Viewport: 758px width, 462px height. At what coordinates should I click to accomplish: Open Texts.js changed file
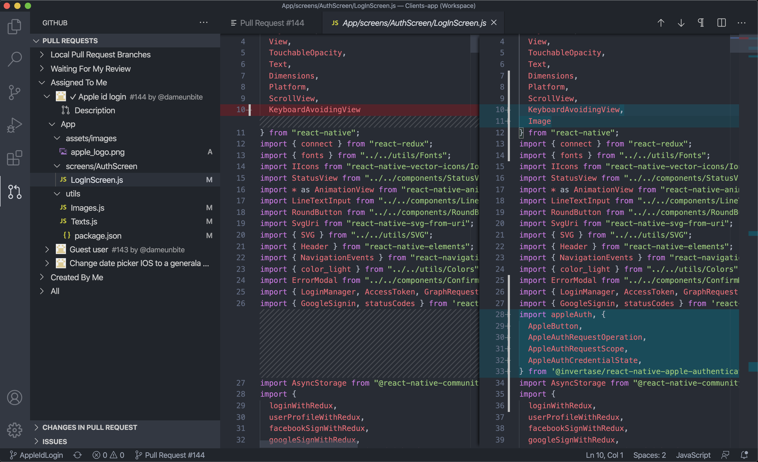(x=125, y=222)
